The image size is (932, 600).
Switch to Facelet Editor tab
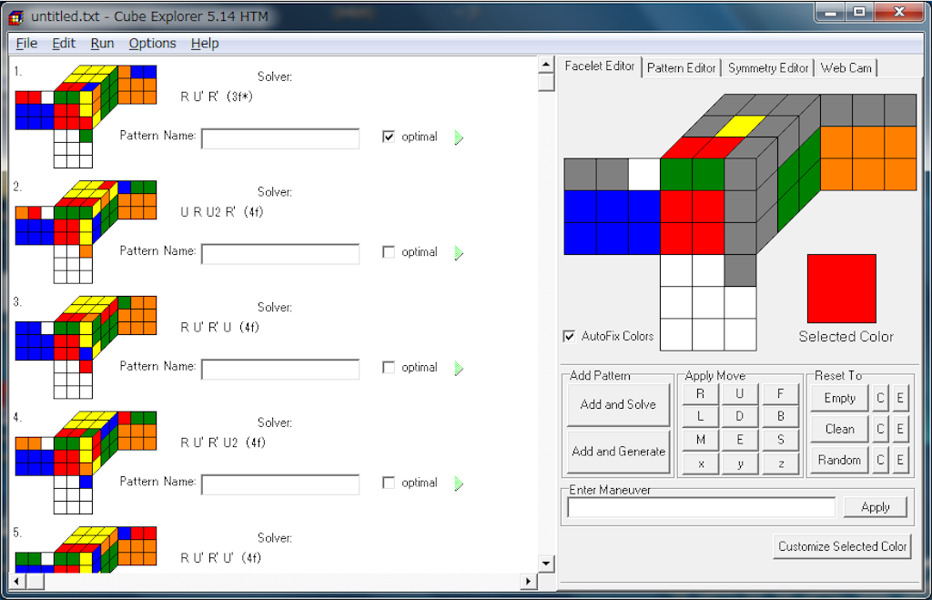tap(599, 66)
